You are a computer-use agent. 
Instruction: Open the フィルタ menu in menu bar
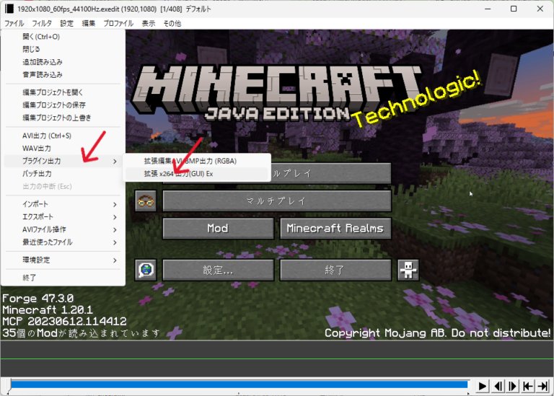pos(42,23)
